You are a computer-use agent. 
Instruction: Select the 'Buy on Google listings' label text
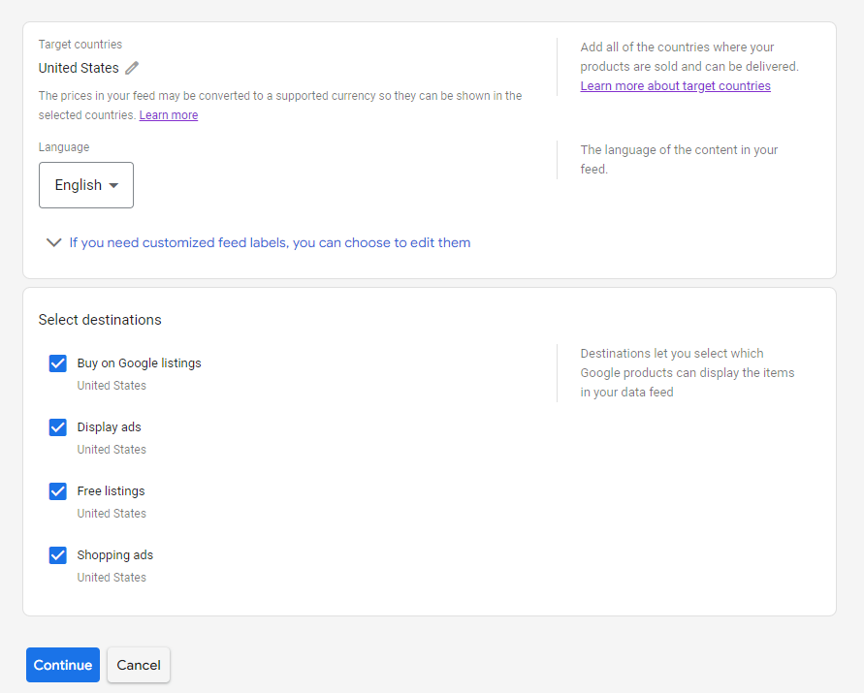click(139, 363)
